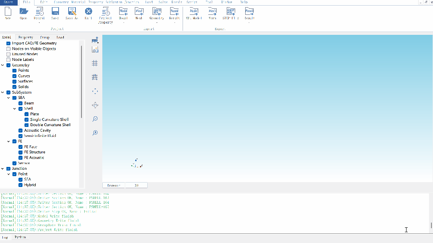The height and width of the screenshot is (243, 433).
Task: Select the Double Curvature Shell tree item
Action: pos(50,125)
